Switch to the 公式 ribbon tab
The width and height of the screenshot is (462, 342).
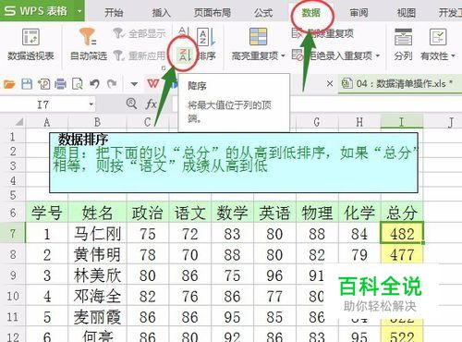click(263, 13)
